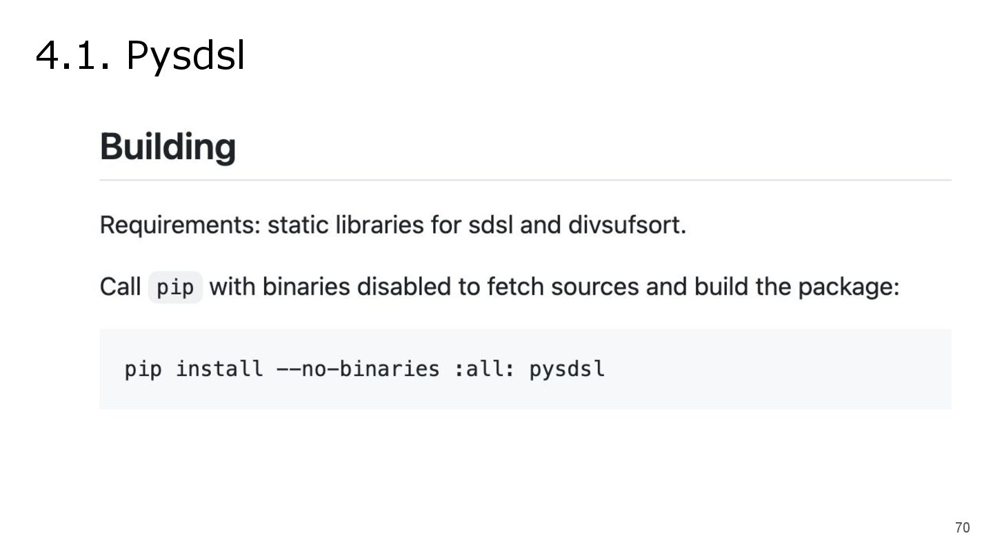Click the word 'pysdsl' in the command

pyautogui.click(x=567, y=369)
